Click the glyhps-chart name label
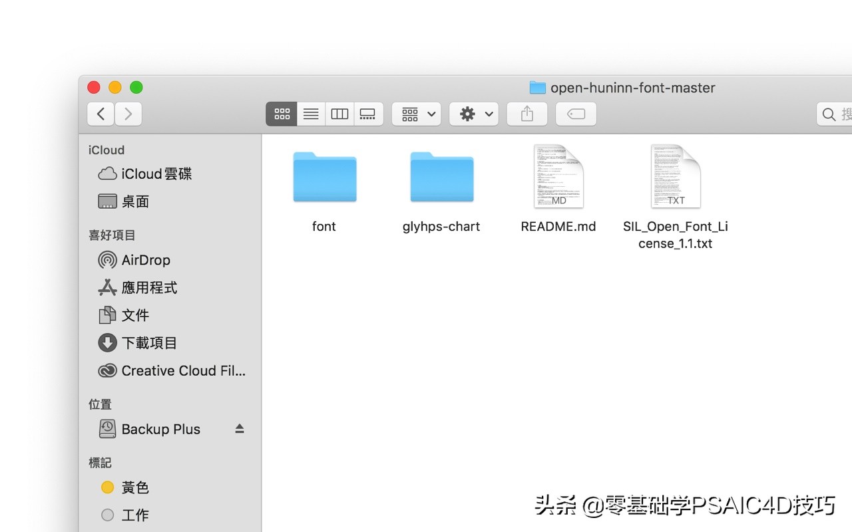852x532 pixels. 441,227
